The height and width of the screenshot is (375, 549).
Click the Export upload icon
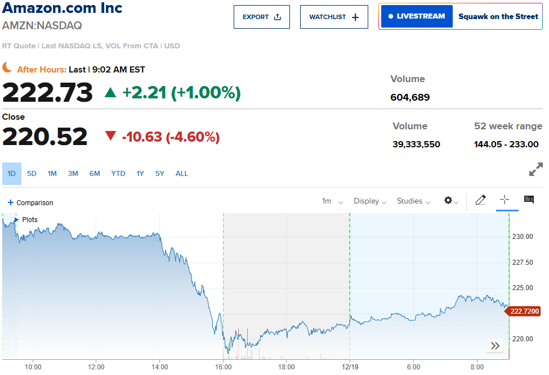point(277,17)
